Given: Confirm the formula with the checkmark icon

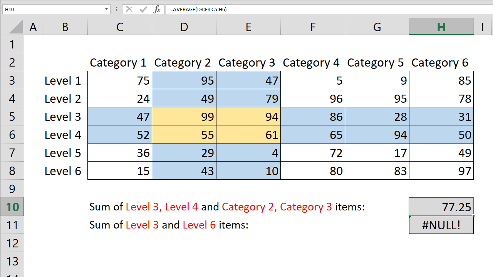Looking at the screenshot, I should 143,9.
